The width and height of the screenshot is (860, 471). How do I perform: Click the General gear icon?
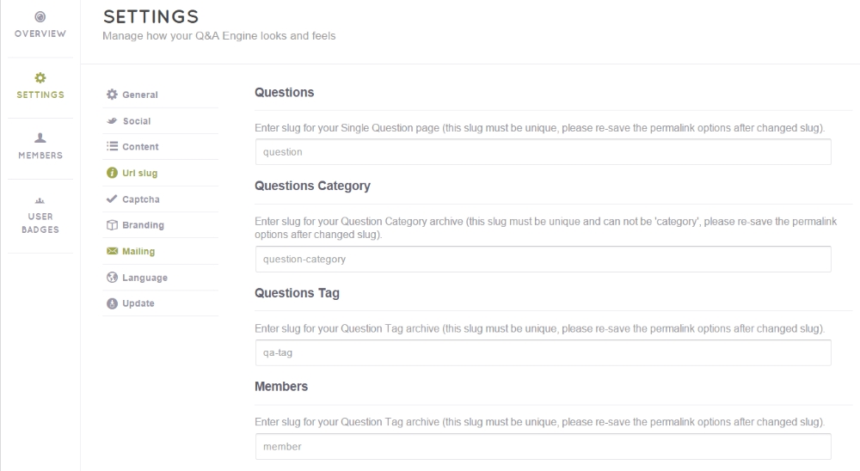[x=110, y=95]
